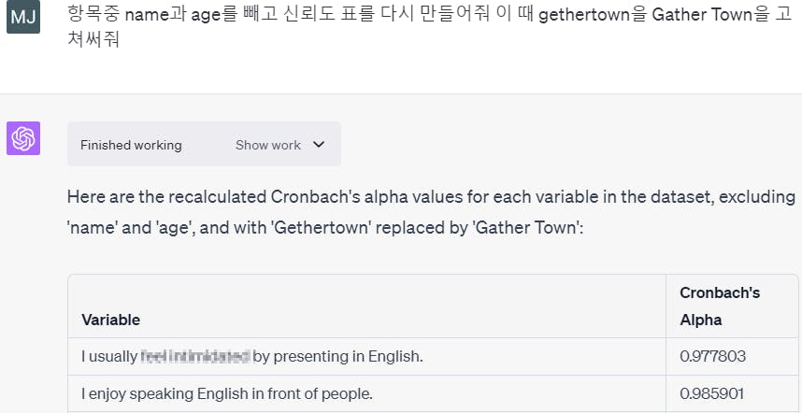802x413 pixels.
Task: Select the Variable column header
Action: click(110, 320)
